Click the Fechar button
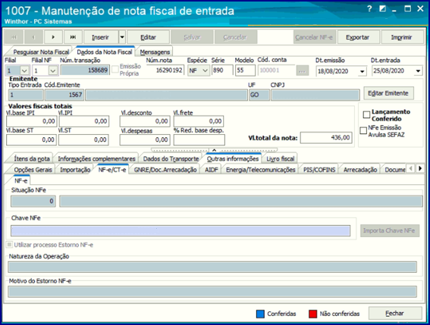Image resolution: width=430 pixels, height=325 pixels. tap(395, 313)
